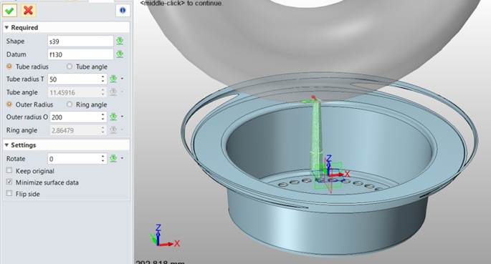Uncheck Minimize surface data
The width and height of the screenshot is (491, 264).
click(9, 182)
